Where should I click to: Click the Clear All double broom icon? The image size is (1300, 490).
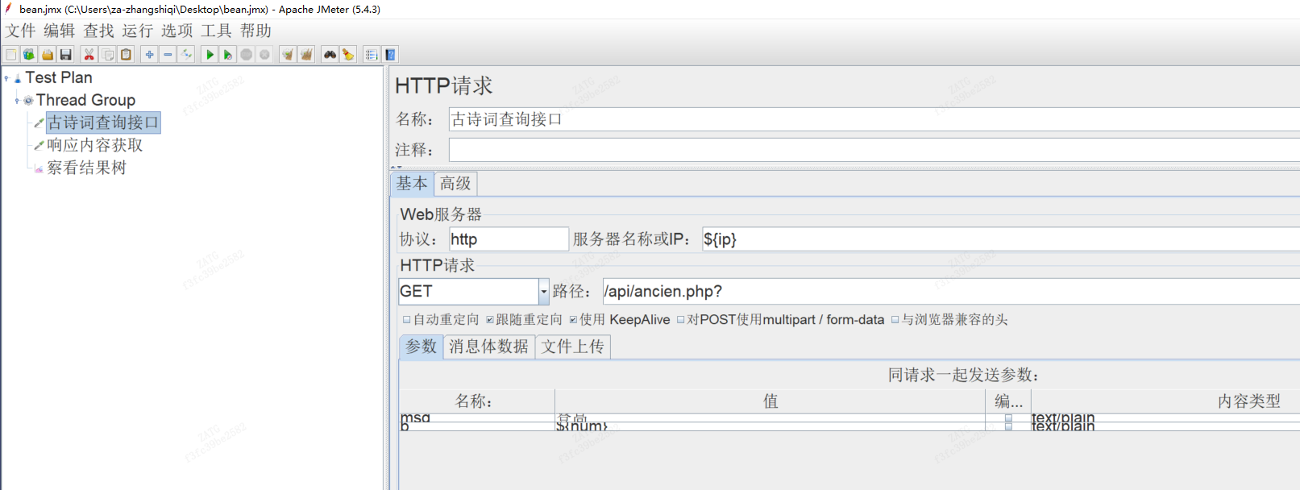click(306, 55)
